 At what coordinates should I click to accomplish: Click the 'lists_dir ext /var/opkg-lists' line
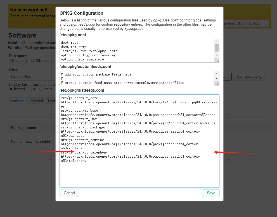89,51
